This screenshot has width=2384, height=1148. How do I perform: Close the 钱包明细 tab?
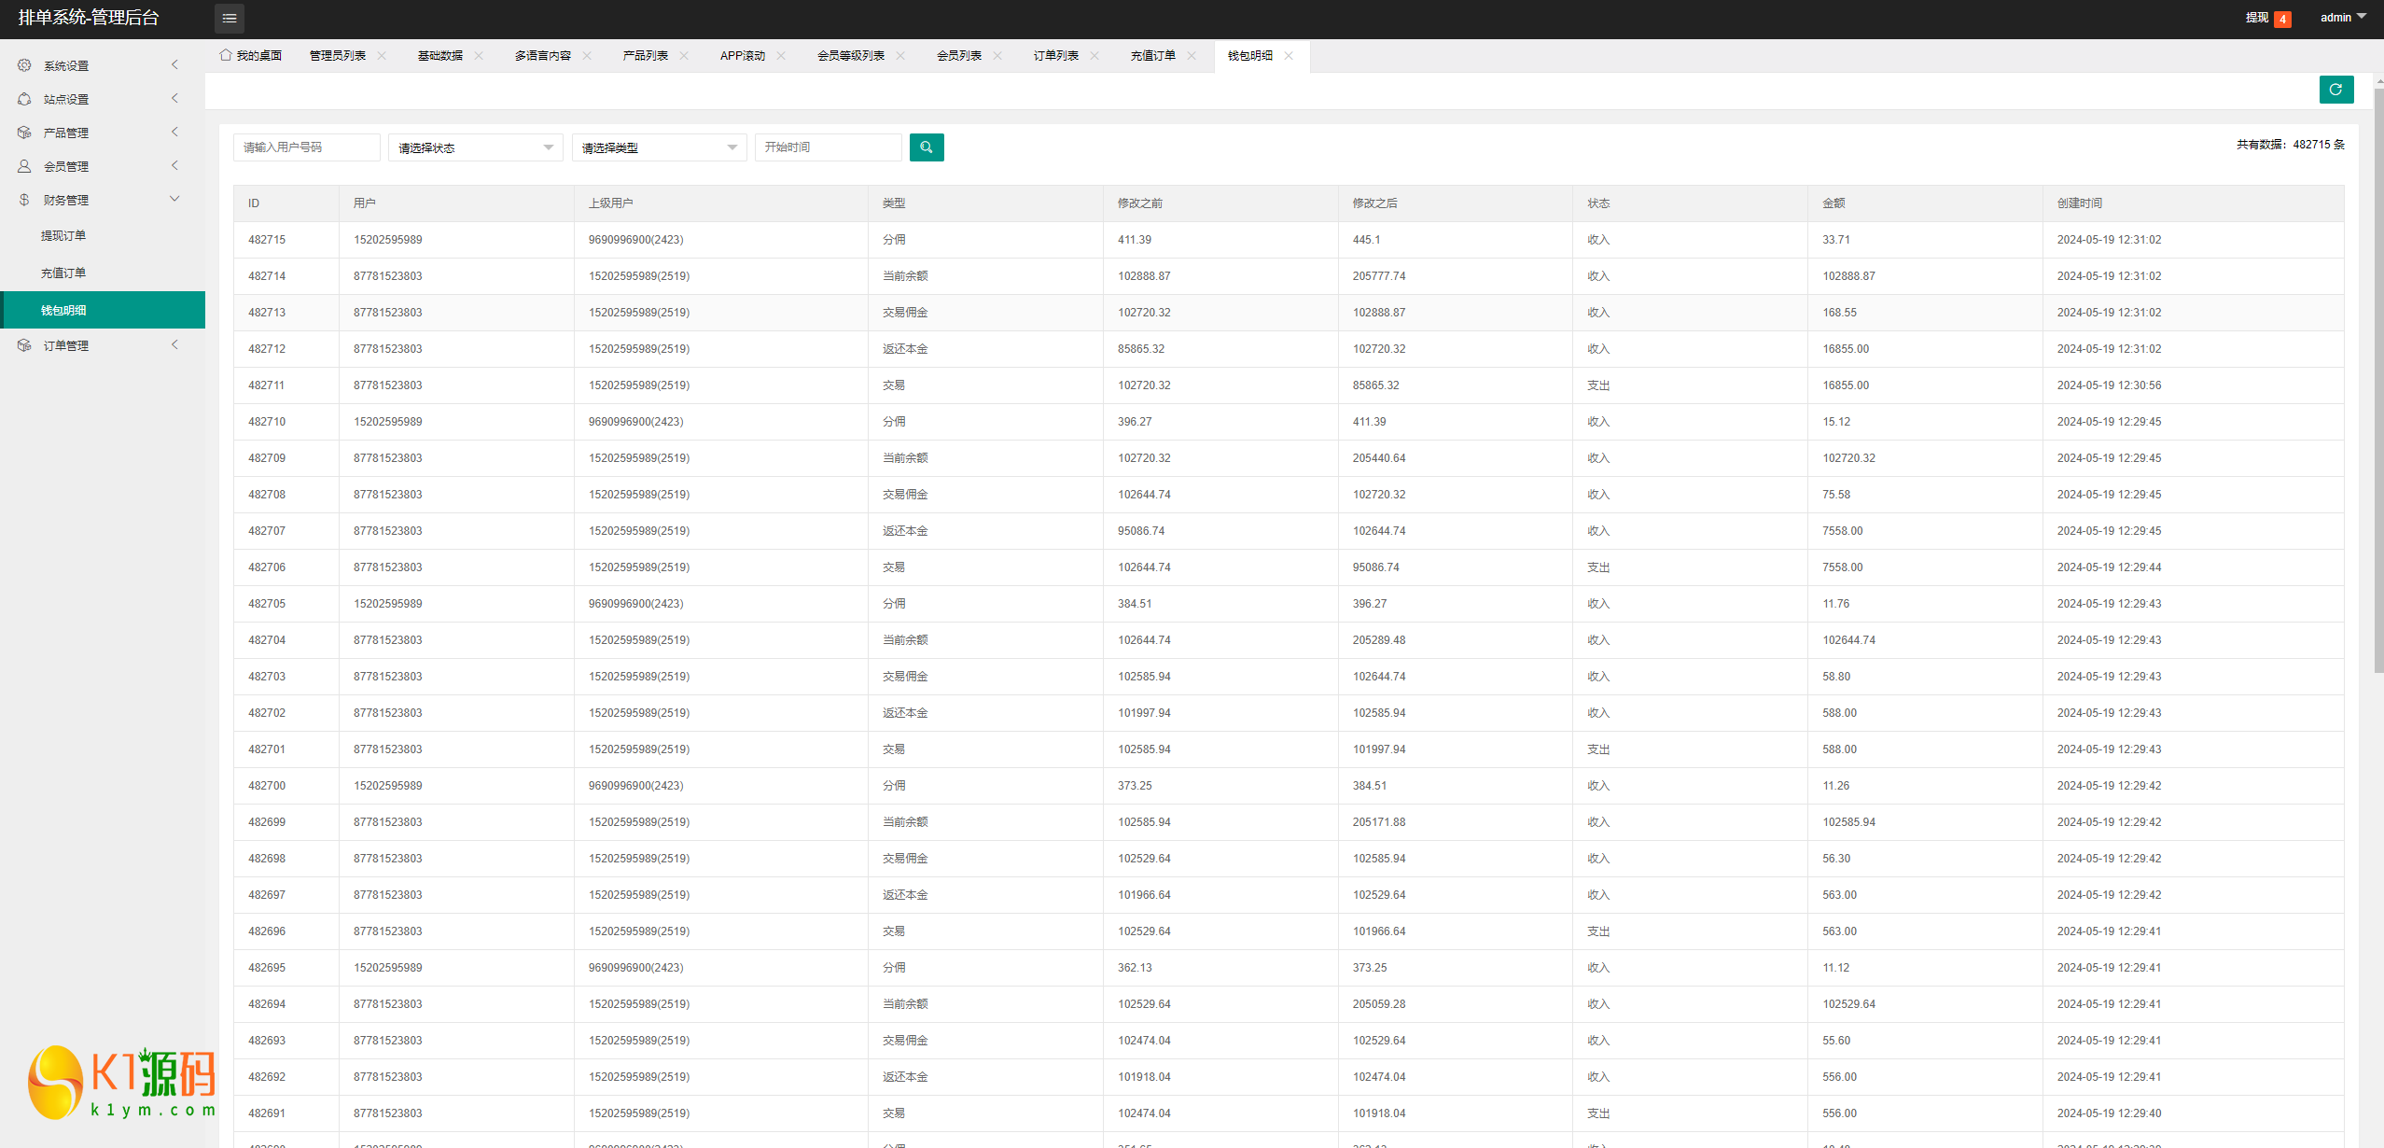click(x=1289, y=56)
